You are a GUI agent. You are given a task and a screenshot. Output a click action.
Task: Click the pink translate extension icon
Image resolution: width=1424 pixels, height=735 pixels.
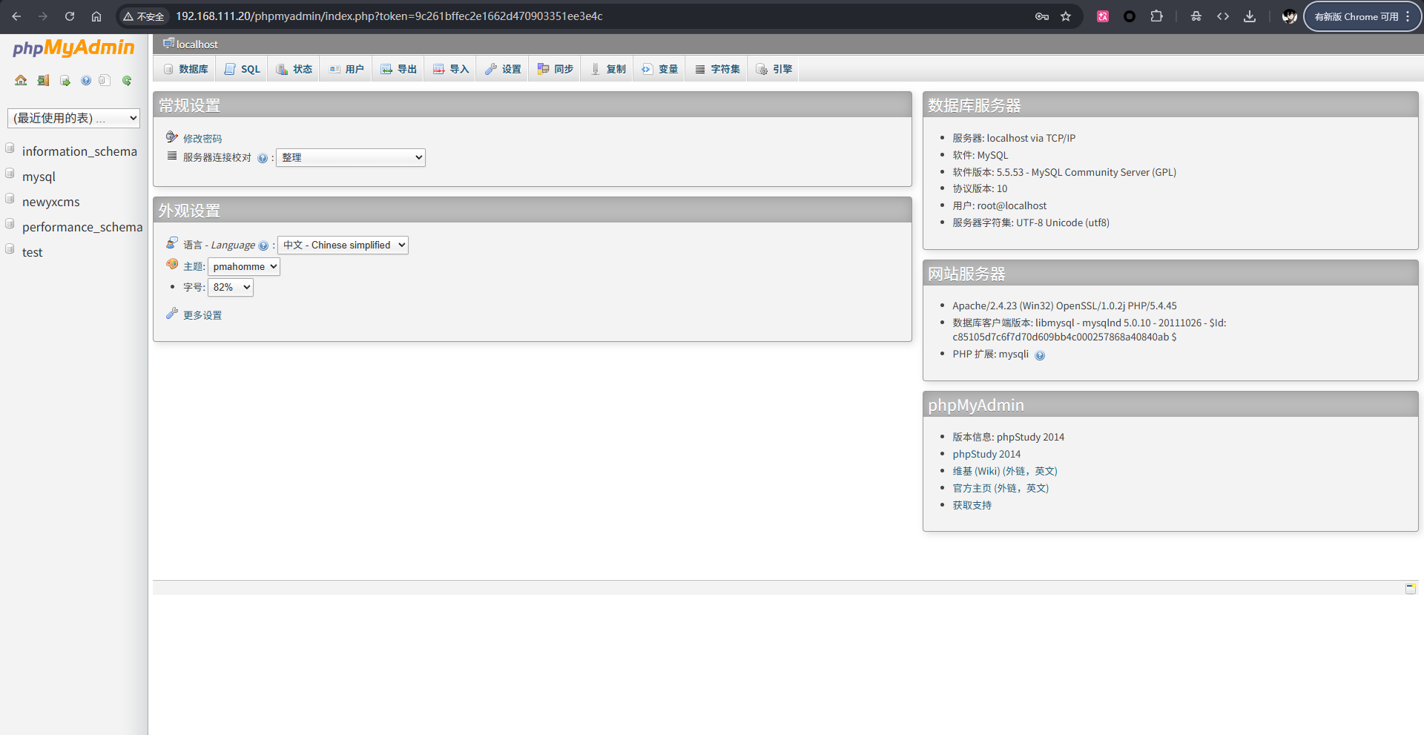point(1103,16)
